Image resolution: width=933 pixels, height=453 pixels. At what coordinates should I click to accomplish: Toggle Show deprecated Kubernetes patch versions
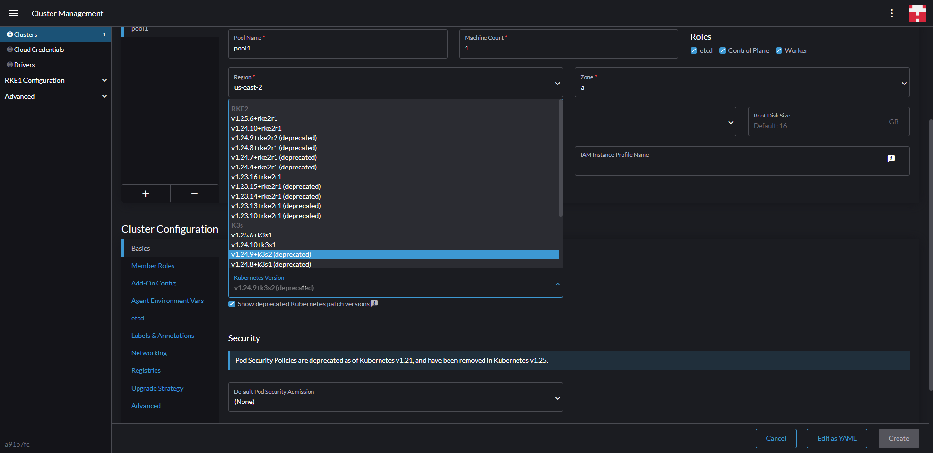[x=232, y=304]
